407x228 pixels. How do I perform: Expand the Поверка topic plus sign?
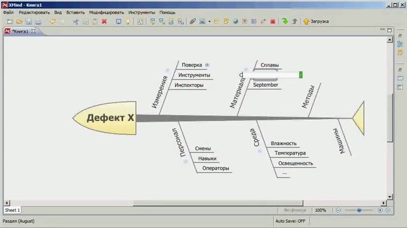[x=207, y=65]
